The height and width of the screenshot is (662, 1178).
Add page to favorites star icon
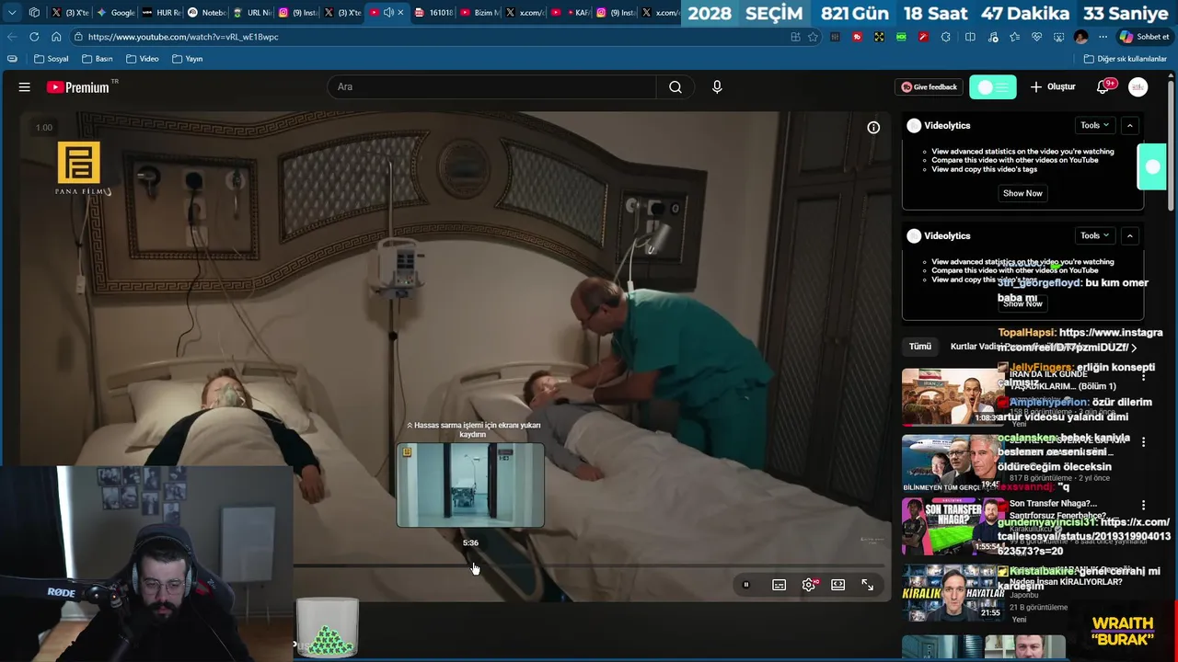(813, 37)
